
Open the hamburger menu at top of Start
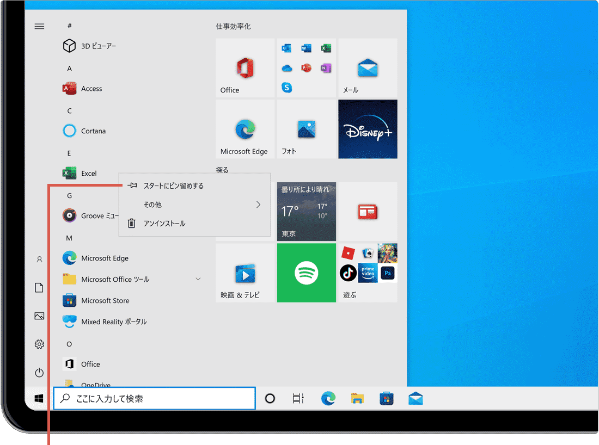pyautogui.click(x=39, y=26)
